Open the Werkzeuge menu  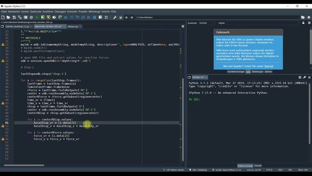click(x=95, y=12)
